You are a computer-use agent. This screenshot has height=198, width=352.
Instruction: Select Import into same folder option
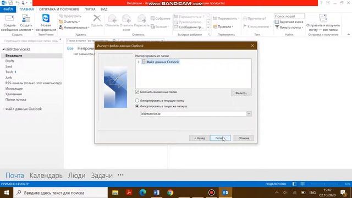tap(137, 106)
